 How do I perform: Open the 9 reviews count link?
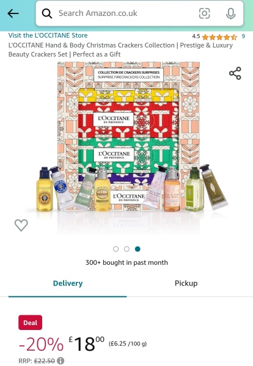click(x=243, y=36)
